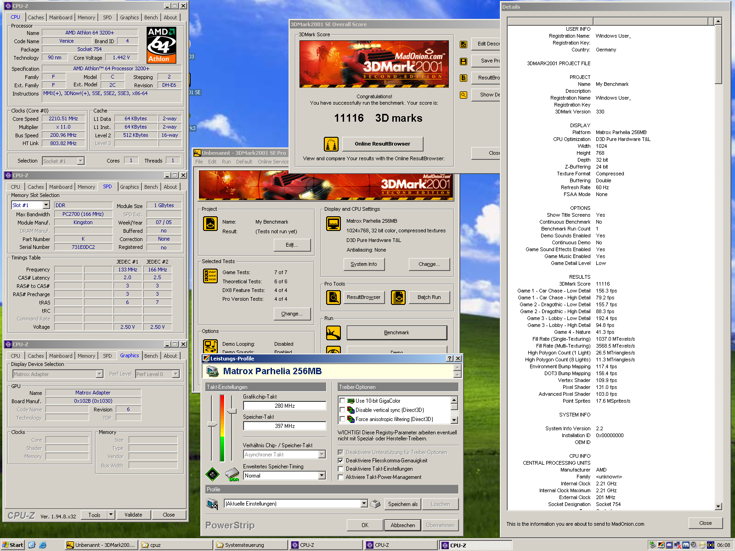The height and width of the screenshot is (551, 735).
Task: Click the graphics card icon beside Matrox Parhelia 256MB
Action: (x=212, y=371)
